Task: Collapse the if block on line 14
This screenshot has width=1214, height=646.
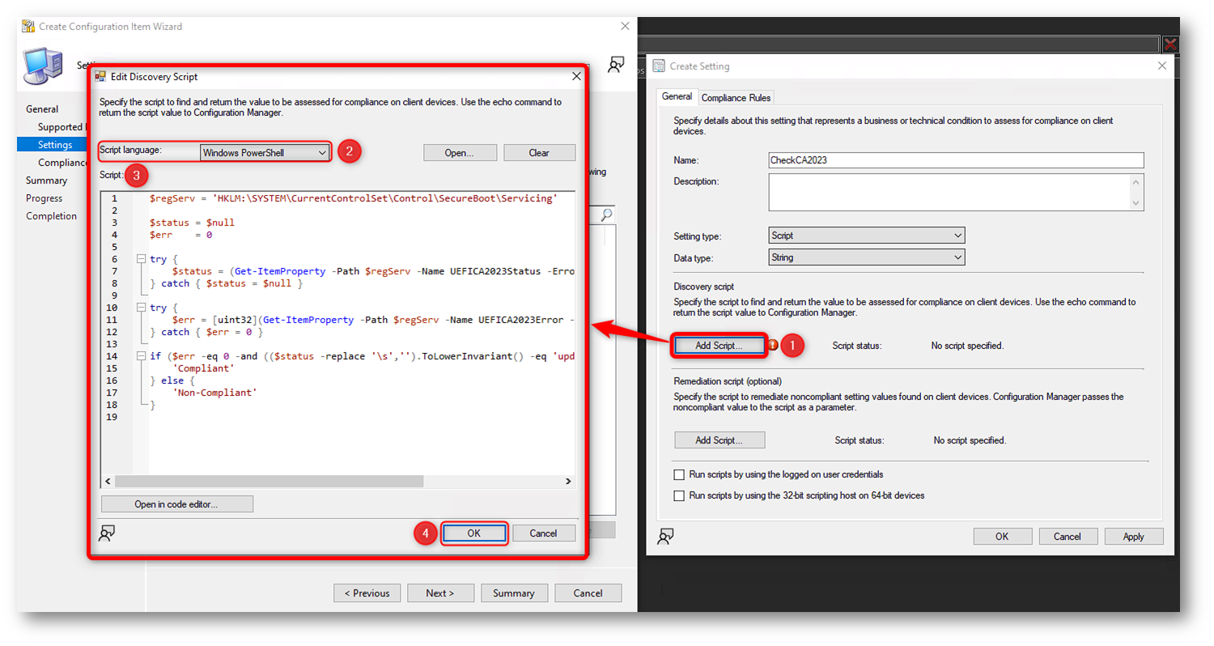Action: tap(141, 356)
